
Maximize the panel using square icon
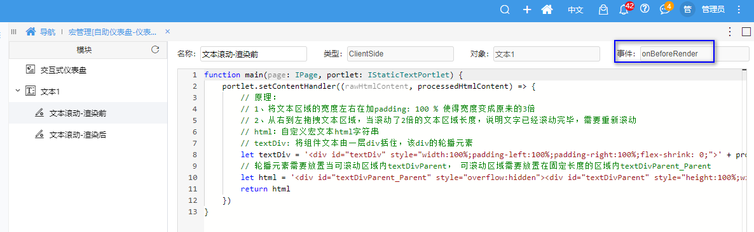(x=746, y=32)
